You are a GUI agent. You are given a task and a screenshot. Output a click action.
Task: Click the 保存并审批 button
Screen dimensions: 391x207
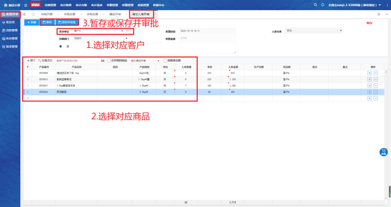67,22
